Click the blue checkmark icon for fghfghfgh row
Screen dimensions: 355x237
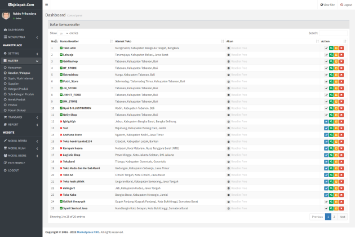coord(326,121)
